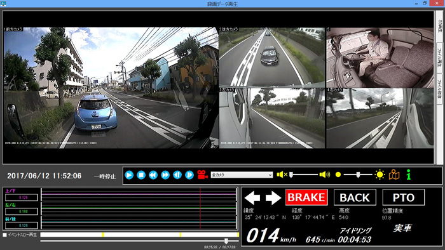
Task: Select the driver cabin camera view
Action: (x=380, y=58)
